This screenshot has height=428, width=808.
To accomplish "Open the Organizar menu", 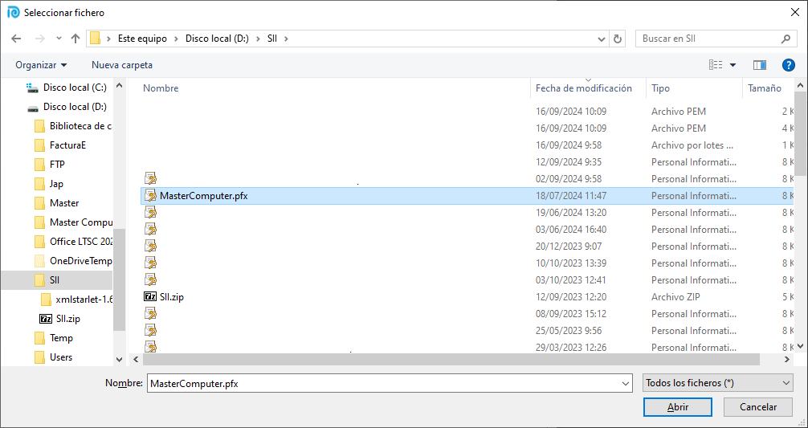I will (41, 65).
